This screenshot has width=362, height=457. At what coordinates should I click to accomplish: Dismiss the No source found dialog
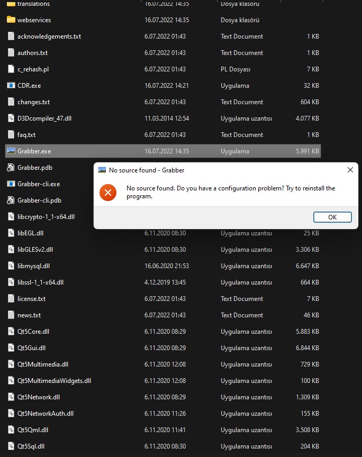point(332,217)
